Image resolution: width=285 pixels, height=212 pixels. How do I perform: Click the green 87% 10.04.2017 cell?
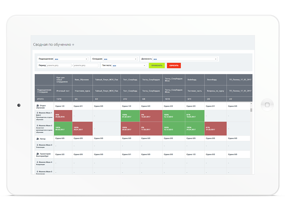click(x=195, y=116)
